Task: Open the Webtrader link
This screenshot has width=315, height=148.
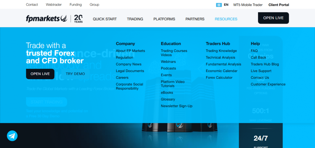Action: [54, 5]
